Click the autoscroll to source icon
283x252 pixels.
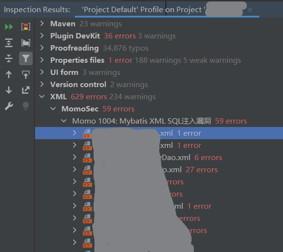coord(26,74)
